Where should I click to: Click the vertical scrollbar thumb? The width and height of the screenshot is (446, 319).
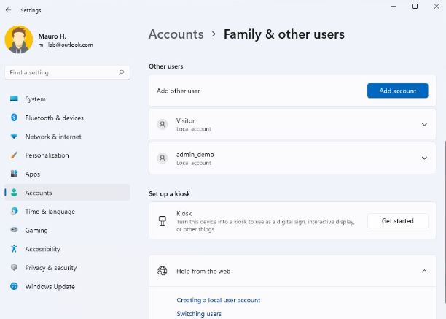(x=445, y=222)
